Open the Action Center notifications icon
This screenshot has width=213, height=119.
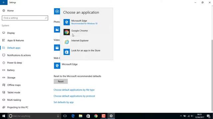(209, 116)
